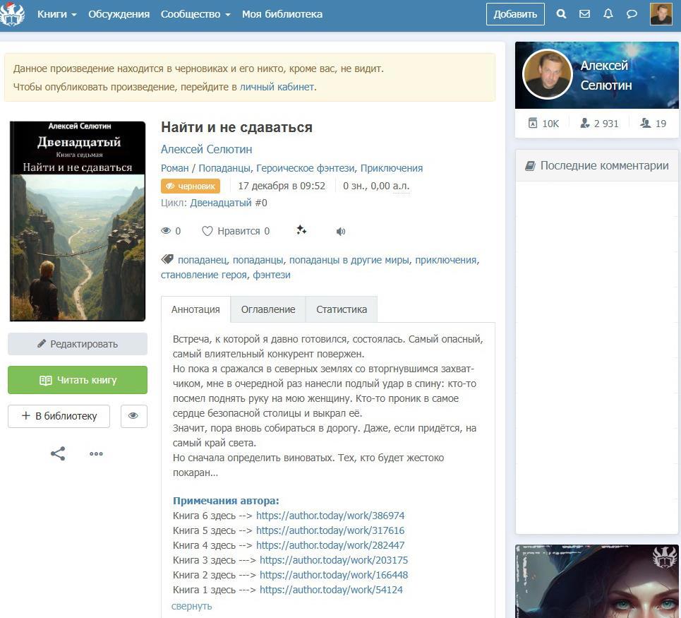This screenshot has height=618, width=681.
Task: Click the AI sparkle stars icon
Action: click(301, 230)
